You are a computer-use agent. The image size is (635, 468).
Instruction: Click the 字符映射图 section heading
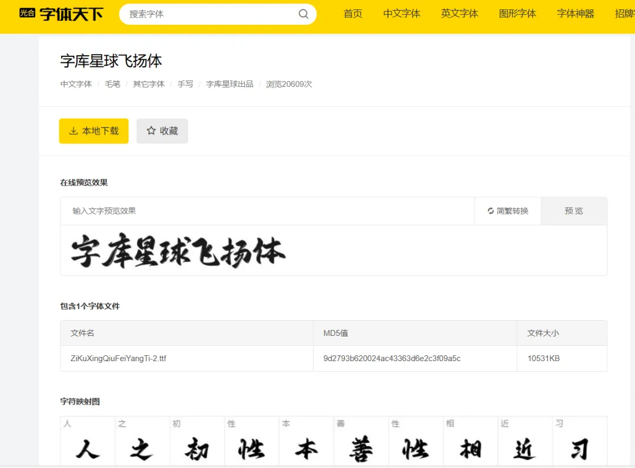[x=80, y=402]
